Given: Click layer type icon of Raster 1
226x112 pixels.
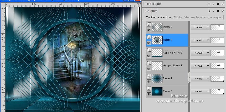Looking at the screenshot, I should click(149, 76).
